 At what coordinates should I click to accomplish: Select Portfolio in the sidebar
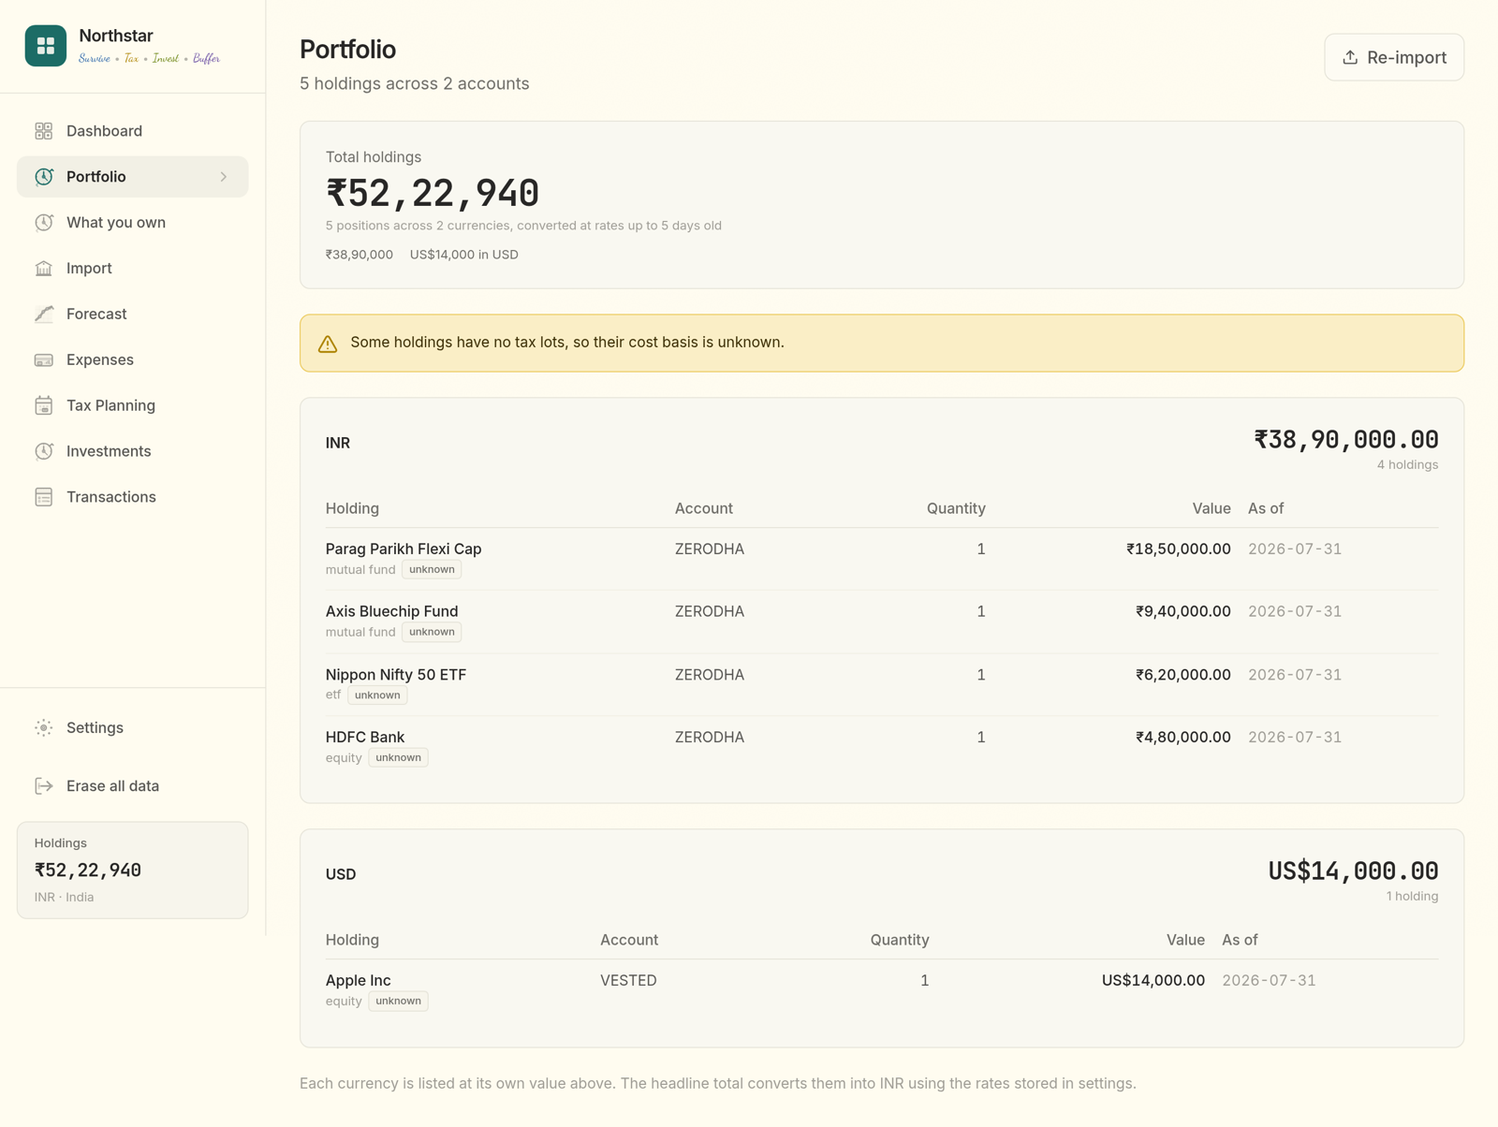(133, 177)
